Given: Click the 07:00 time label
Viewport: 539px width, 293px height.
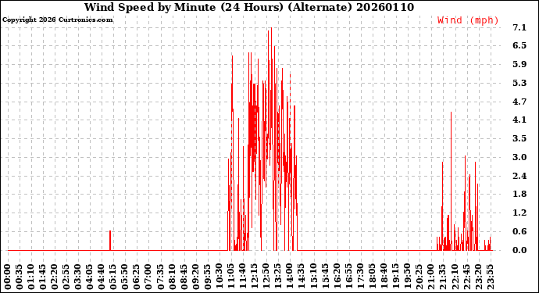Looking at the screenshot, I should click(x=149, y=277).
